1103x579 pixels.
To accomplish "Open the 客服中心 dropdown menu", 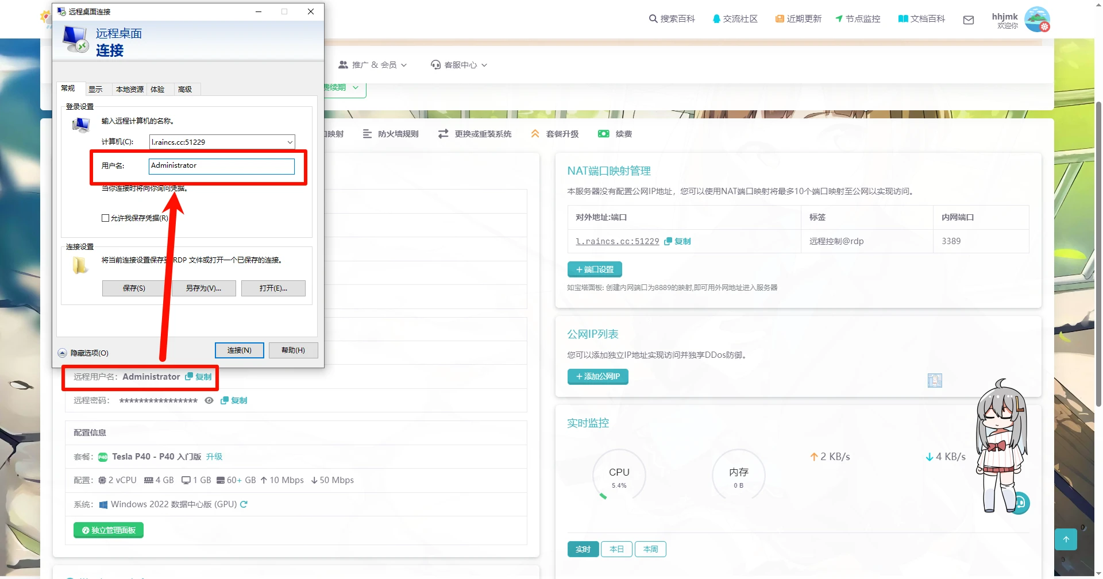I will click(x=459, y=65).
